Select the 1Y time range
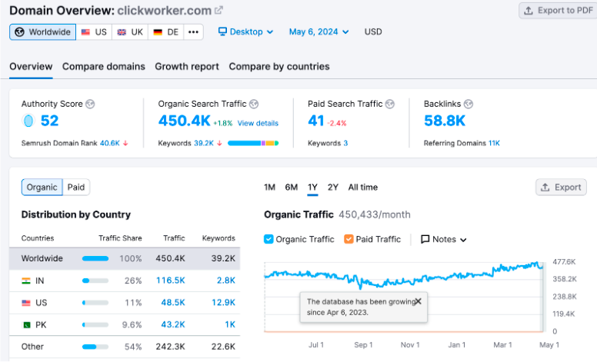This screenshot has height=362, width=597. [312, 187]
